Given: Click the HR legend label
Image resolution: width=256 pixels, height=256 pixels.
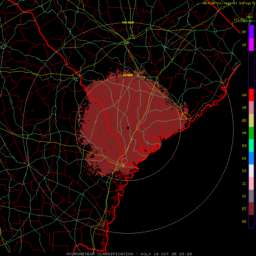Looking at the screenshot, I should pyautogui.click(x=244, y=133).
